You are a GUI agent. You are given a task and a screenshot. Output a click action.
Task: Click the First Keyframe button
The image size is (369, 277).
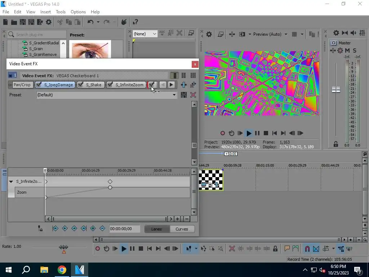(55, 228)
